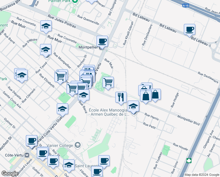Click the Rue Deguire street label

point(30,43)
